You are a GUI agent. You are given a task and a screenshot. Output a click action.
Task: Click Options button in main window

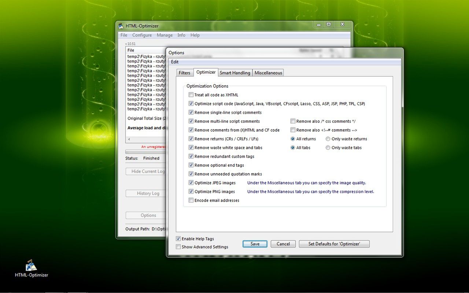pyautogui.click(x=146, y=215)
